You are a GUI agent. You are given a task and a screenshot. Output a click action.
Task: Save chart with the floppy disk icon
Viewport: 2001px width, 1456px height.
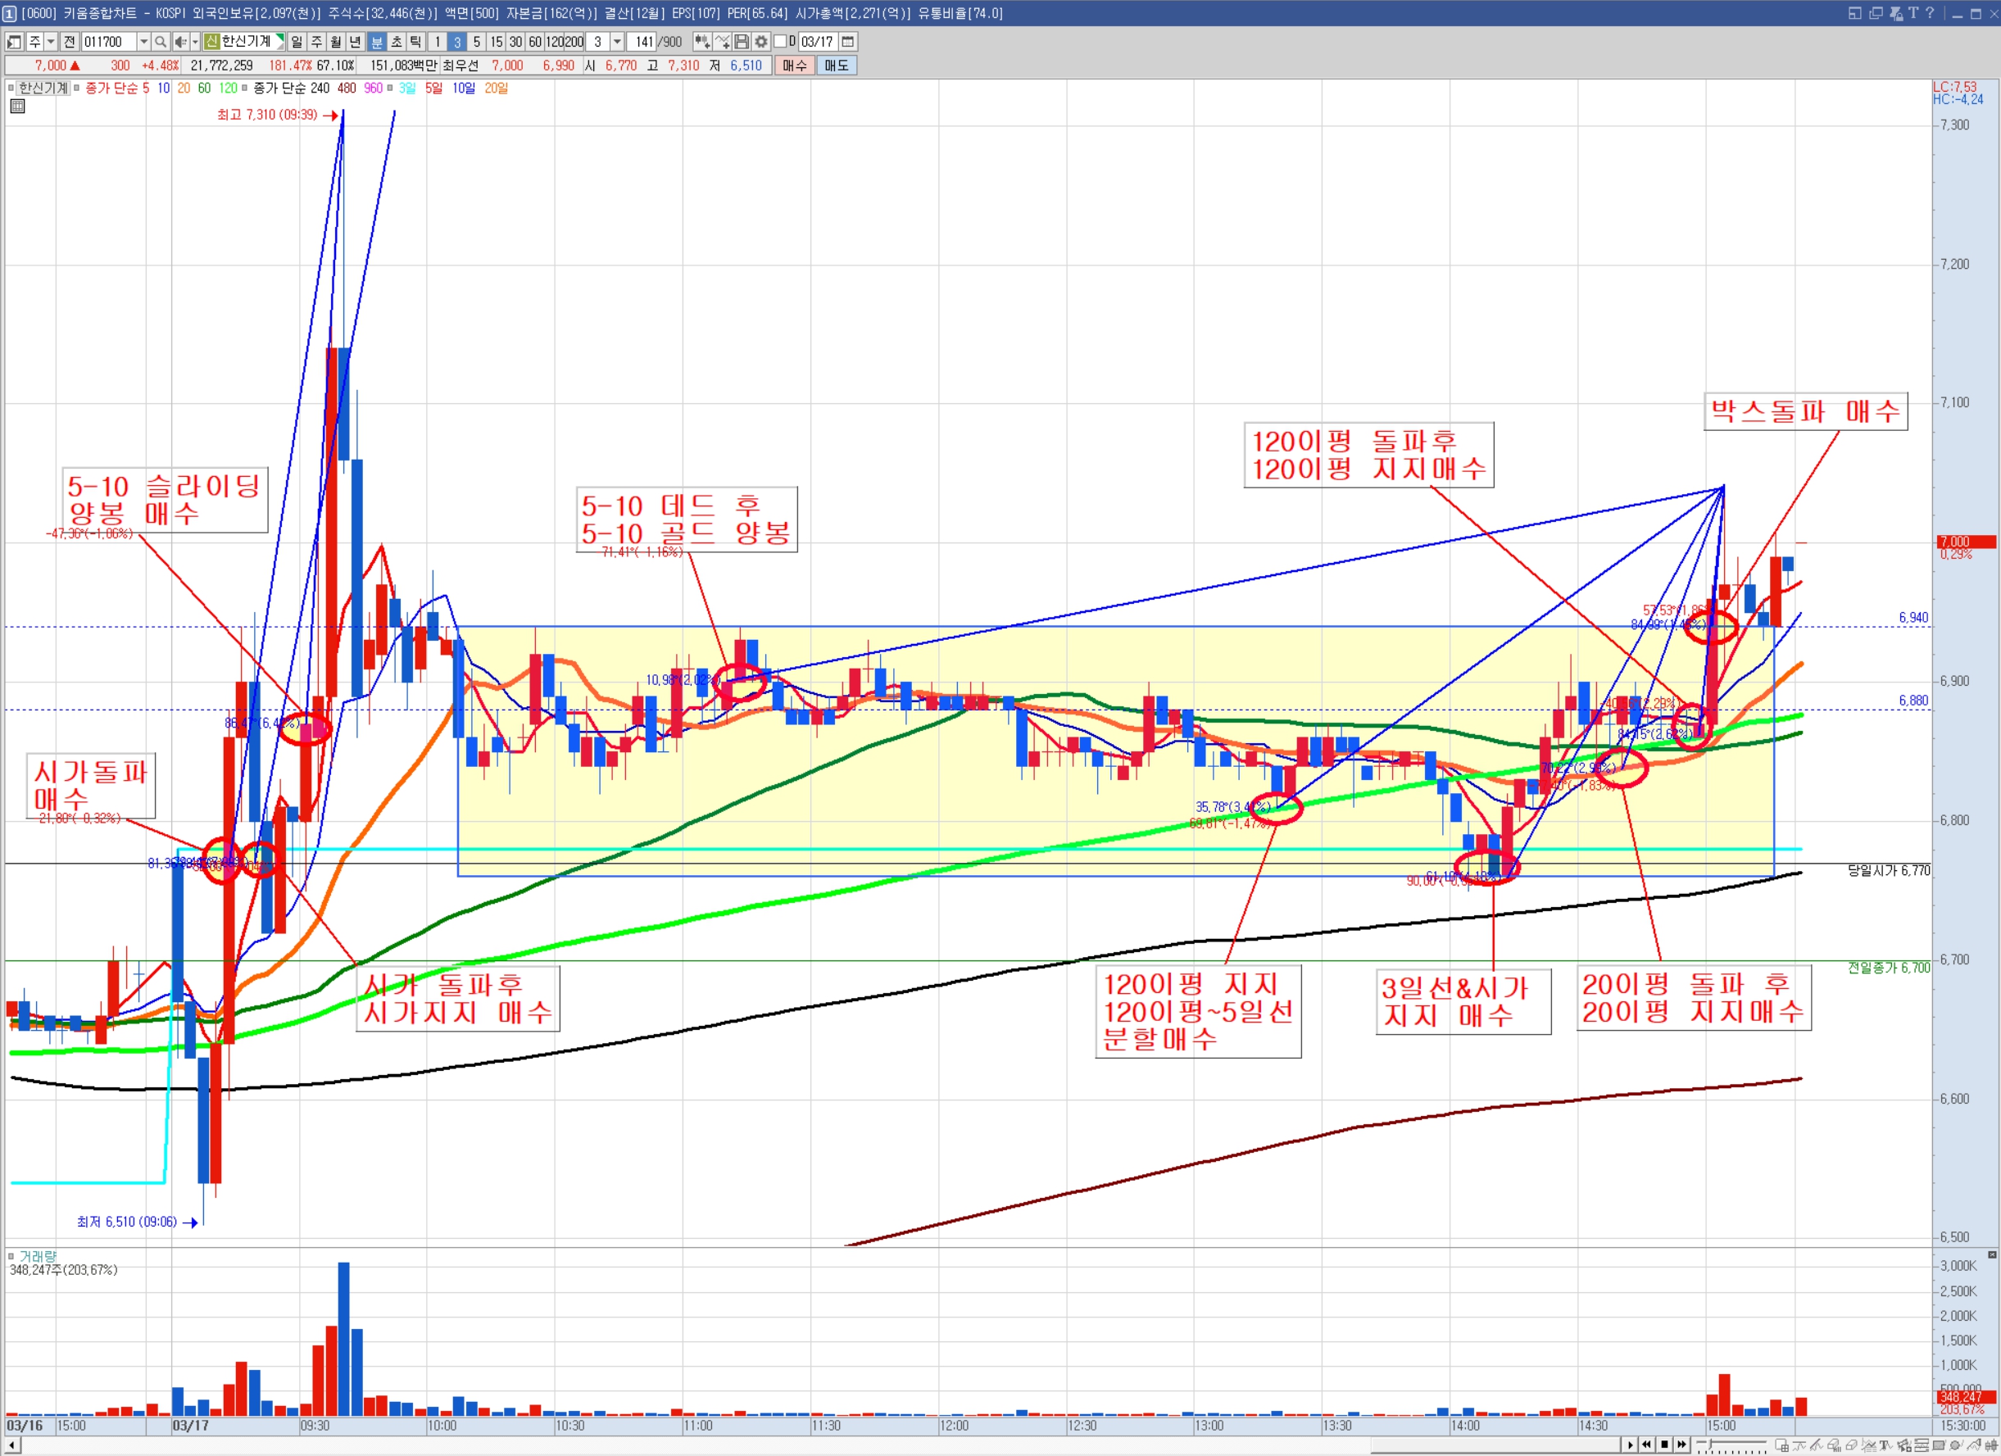pyautogui.click(x=741, y=42)
